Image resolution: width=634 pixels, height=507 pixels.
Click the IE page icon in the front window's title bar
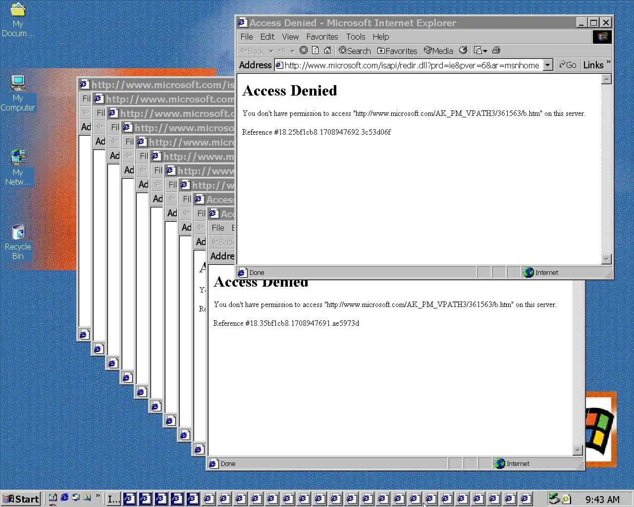coord(242,22)
